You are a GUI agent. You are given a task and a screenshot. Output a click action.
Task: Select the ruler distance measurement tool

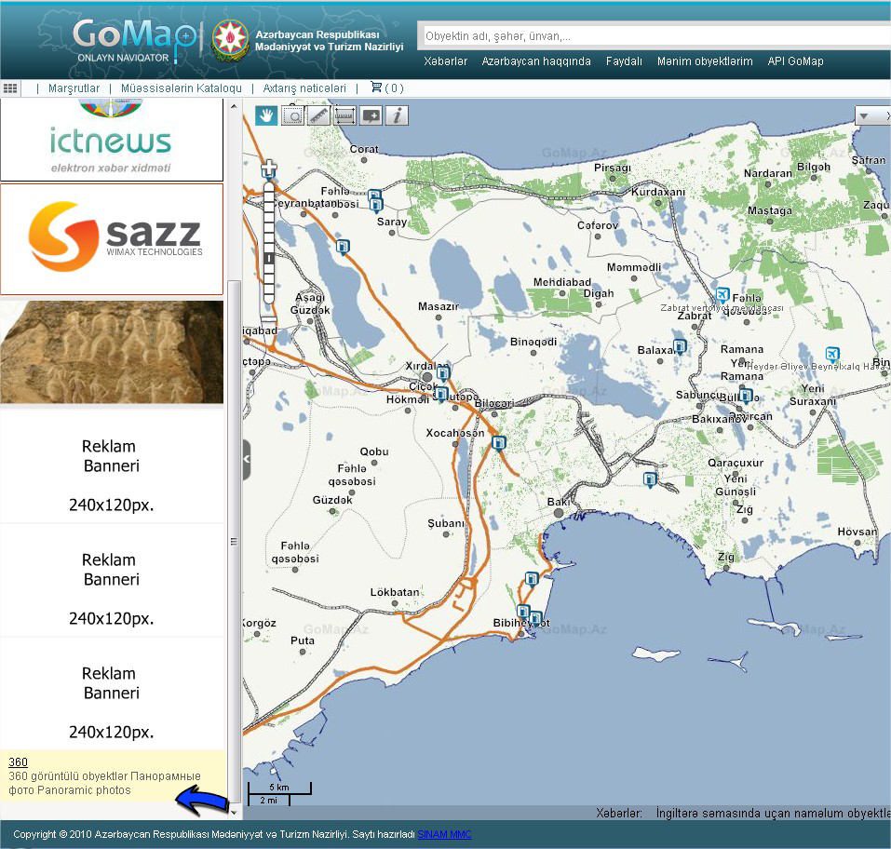pyautogui.click(x=319, y=115)
